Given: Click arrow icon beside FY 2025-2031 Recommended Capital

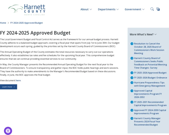Looking at the screenshot, I should point(132,102).
